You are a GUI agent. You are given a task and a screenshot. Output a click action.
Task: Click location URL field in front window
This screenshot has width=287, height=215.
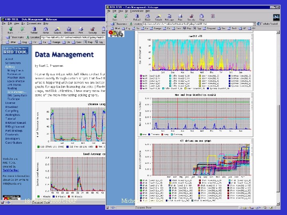click(x=197, y=24)
